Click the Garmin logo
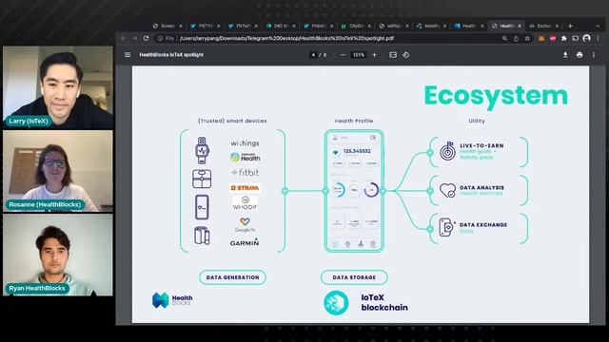Image resolution: width=609 pixels, height=342 pixels. point(245,242)
